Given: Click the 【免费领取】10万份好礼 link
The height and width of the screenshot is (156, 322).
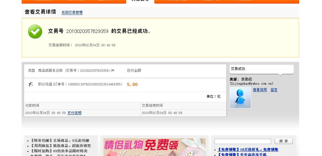Looking at the screenshot, I should pyautogui.click(x=248, y=150).
